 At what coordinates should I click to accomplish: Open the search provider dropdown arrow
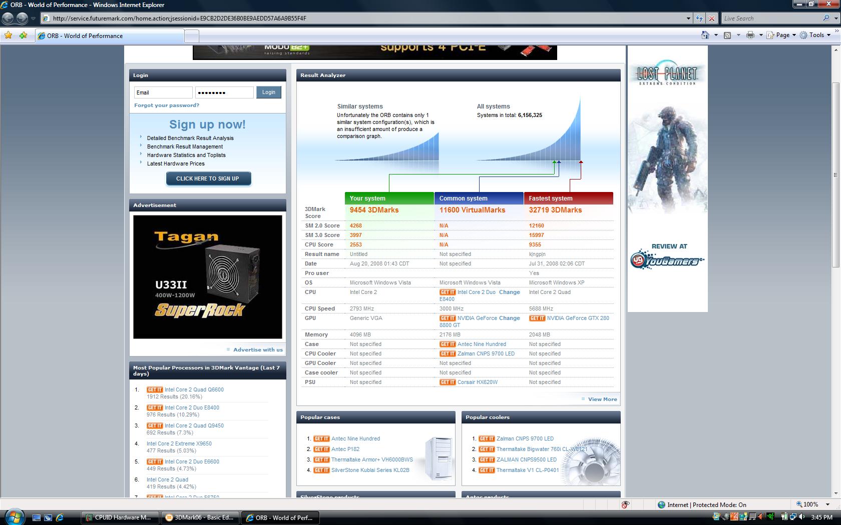(836, 18)
